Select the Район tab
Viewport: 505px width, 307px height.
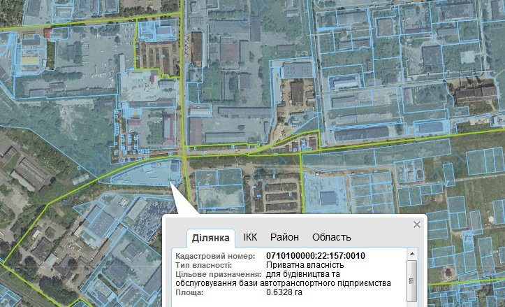tap(284, 238)
